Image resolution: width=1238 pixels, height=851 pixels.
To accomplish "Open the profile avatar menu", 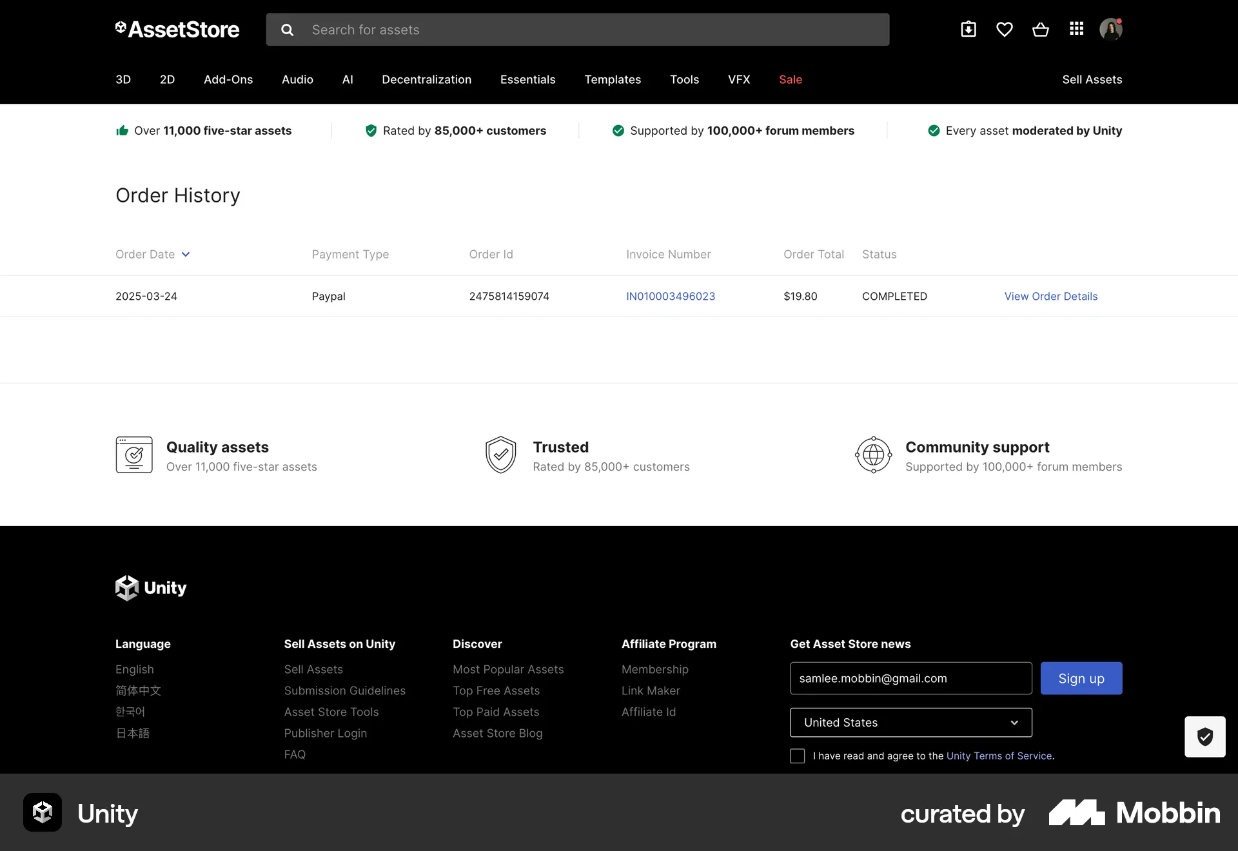I will point(1112,29).
